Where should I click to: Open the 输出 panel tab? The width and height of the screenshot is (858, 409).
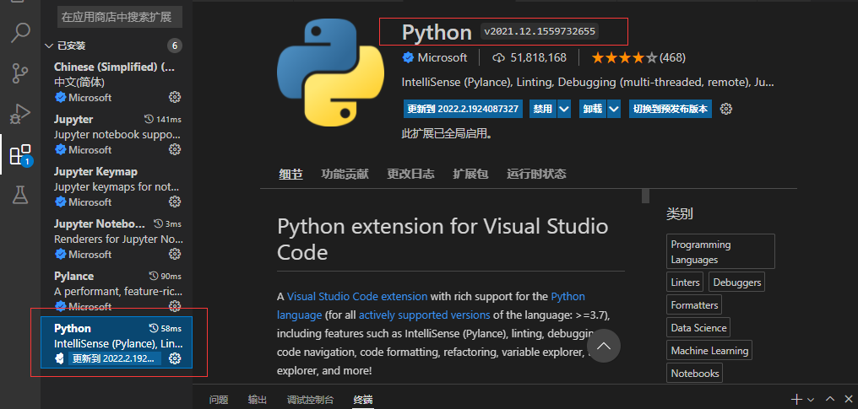[x=258, y=400]
